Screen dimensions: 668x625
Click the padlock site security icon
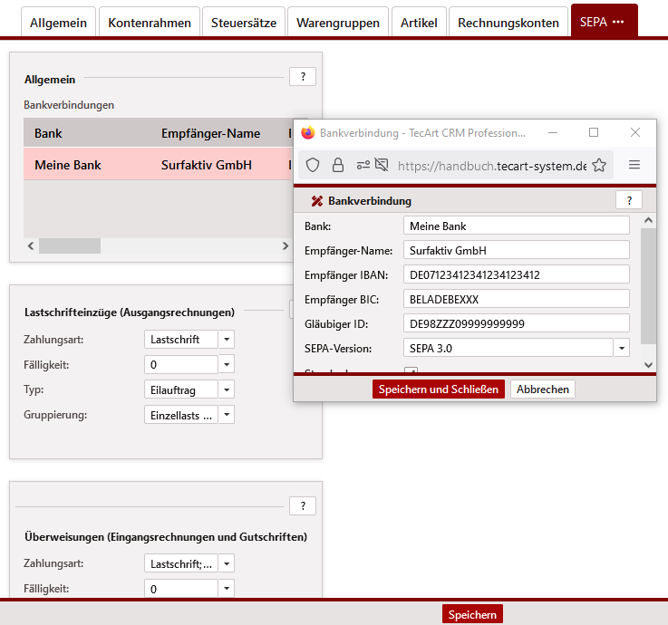[337, 165]
